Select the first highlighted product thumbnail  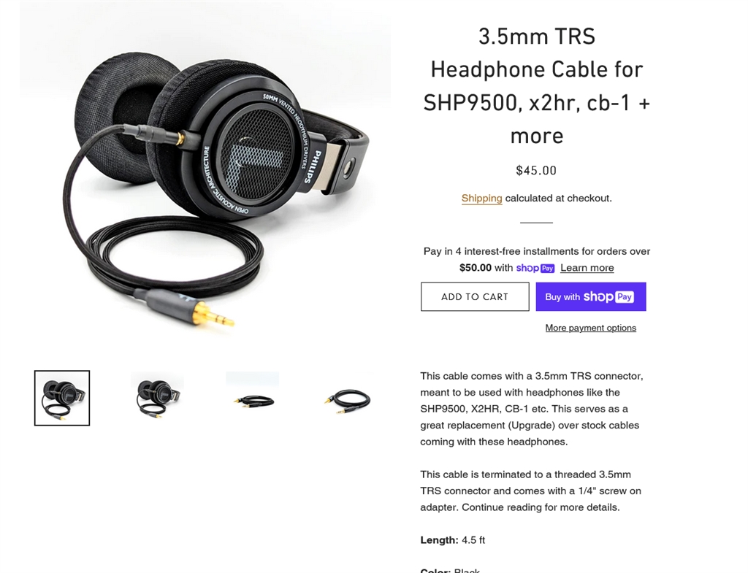tap(62, 398)
